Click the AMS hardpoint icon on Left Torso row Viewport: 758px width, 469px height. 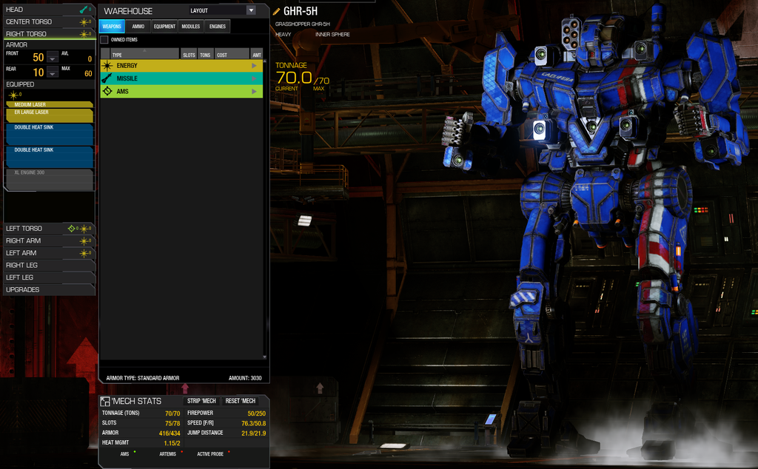[x=72, y=229]
